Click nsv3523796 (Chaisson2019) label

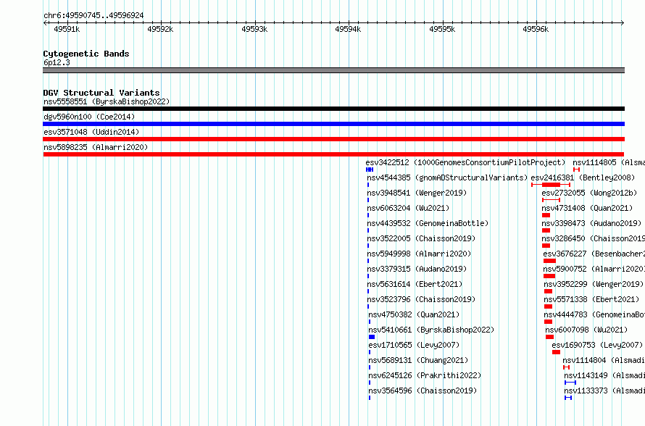click(421, 299)
